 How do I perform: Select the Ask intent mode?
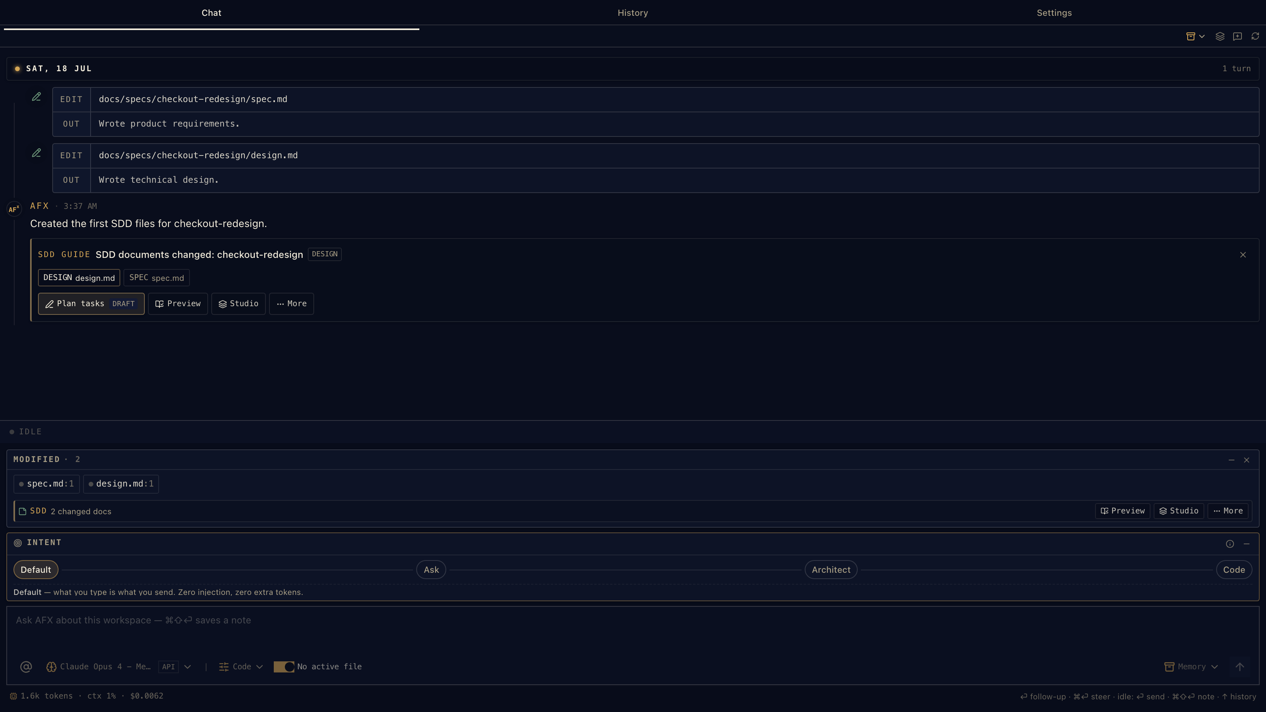click(431, 570)
